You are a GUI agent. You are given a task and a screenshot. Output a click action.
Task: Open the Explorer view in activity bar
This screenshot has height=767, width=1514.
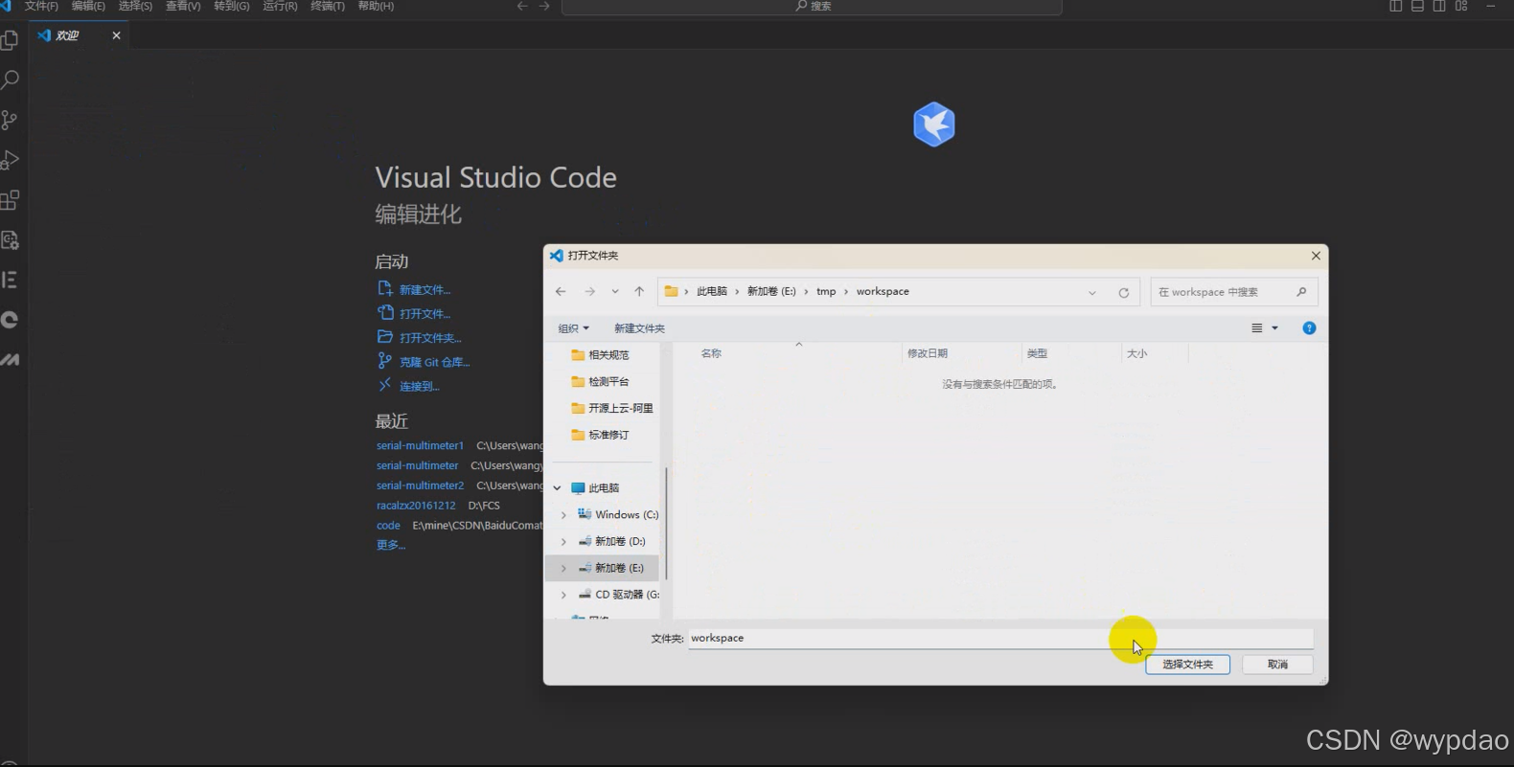pos(10,40)
